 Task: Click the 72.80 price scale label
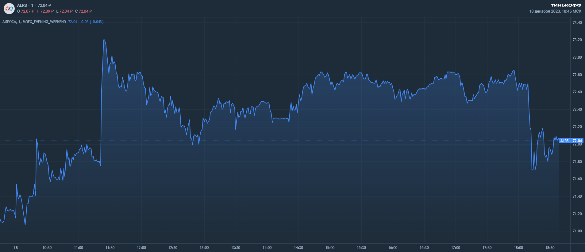[577, 75]
